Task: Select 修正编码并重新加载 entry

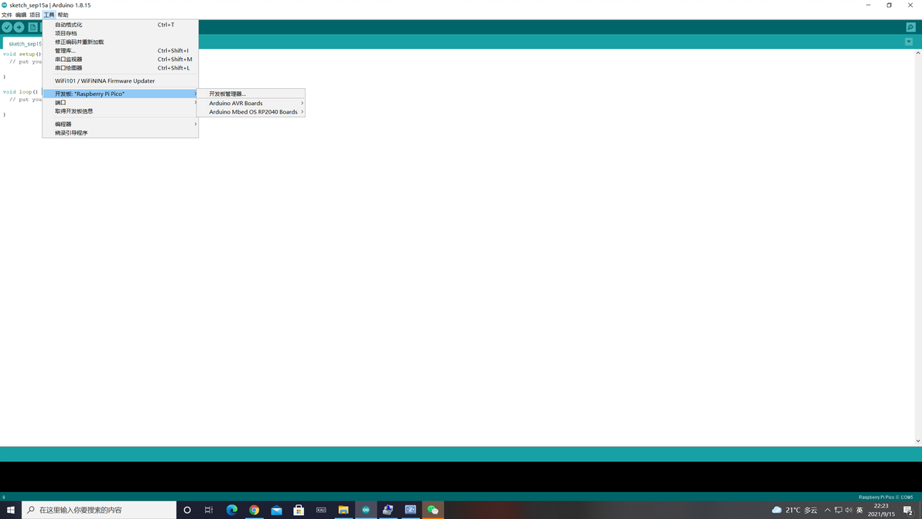Action: tap(121, 42)
